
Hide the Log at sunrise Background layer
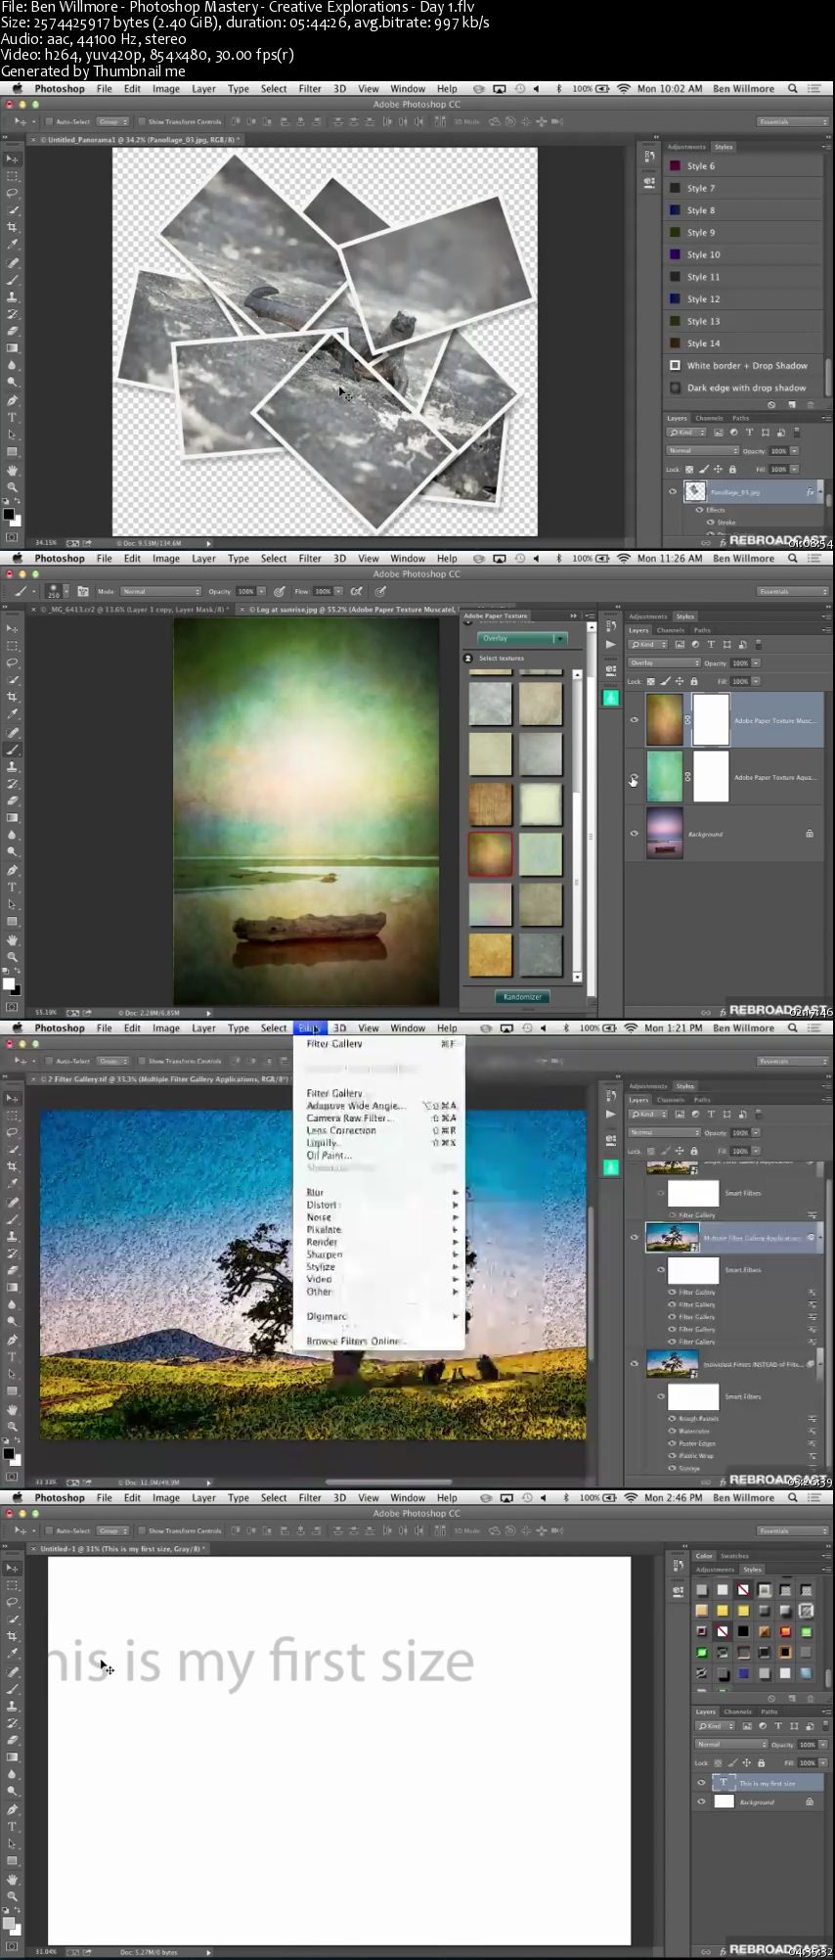(x=634, y=834)
